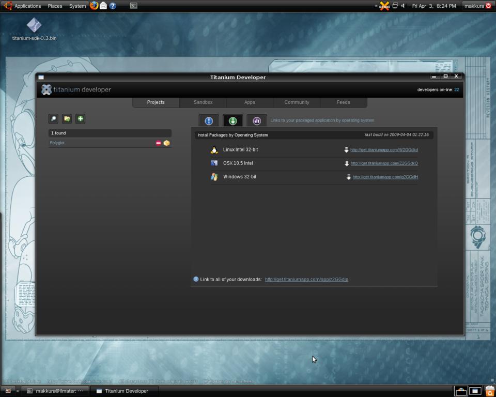Show the statistics bar chart tab icon
The width and height of the screenshot is (496, 397).
coord(257,121)
